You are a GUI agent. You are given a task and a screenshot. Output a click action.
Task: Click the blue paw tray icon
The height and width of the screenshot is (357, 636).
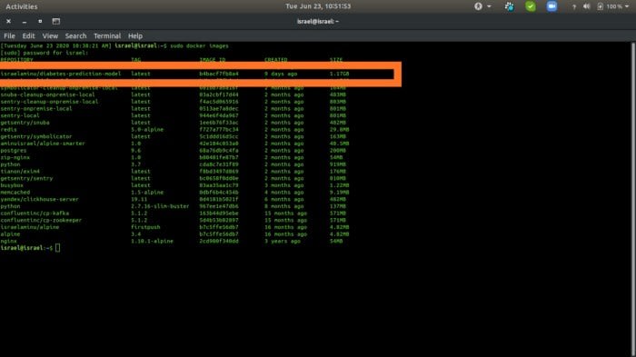[x=509, y=6]
